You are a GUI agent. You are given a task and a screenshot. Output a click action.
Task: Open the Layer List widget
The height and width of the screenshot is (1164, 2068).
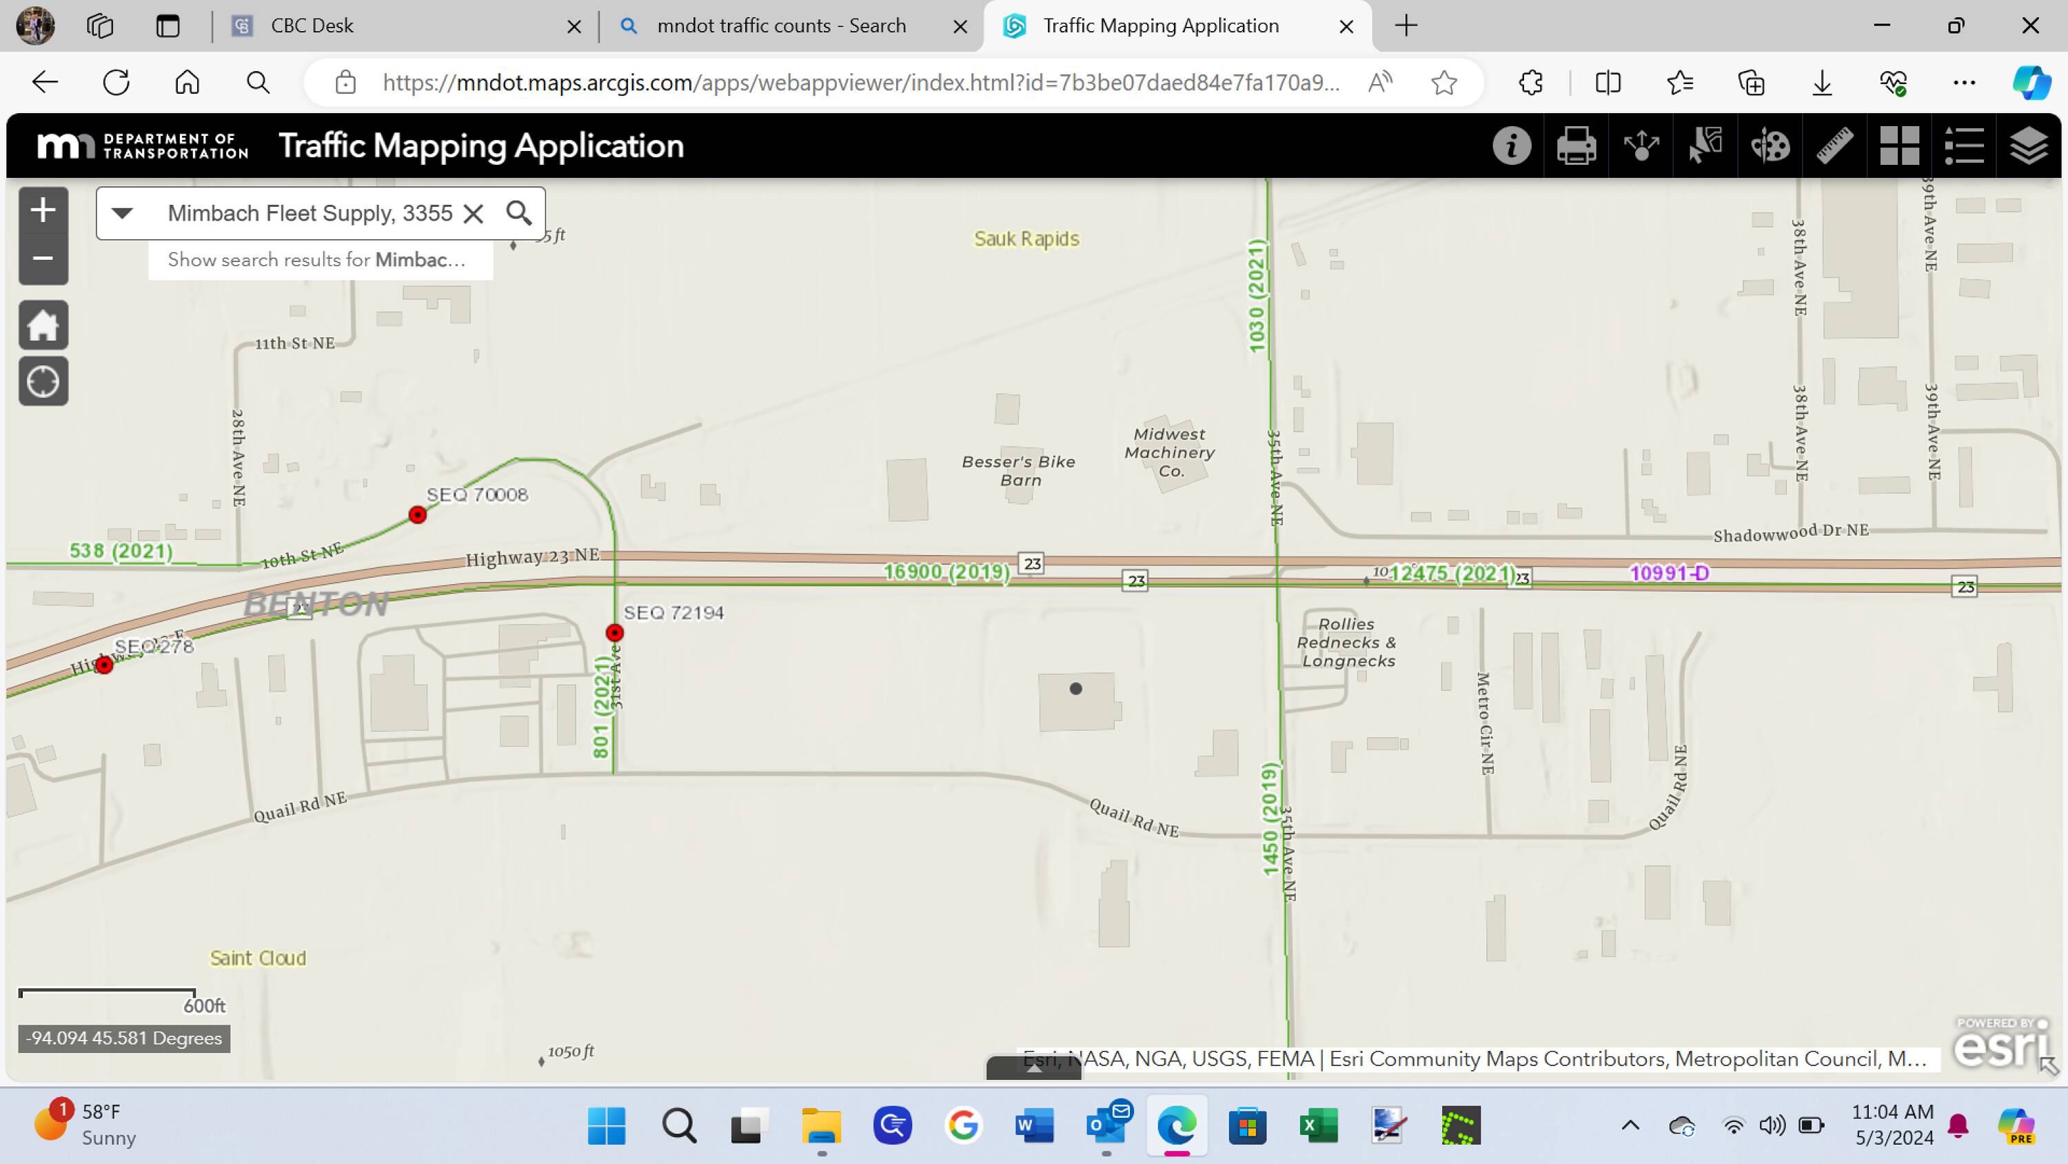point(2029,146)
